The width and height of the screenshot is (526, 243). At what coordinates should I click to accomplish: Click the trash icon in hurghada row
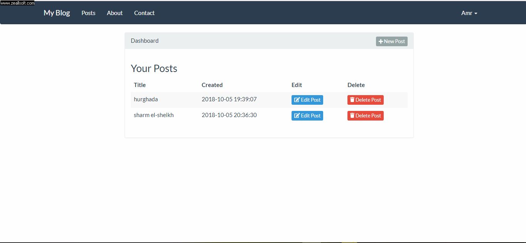pyautogui.click(x=352, y=100)
